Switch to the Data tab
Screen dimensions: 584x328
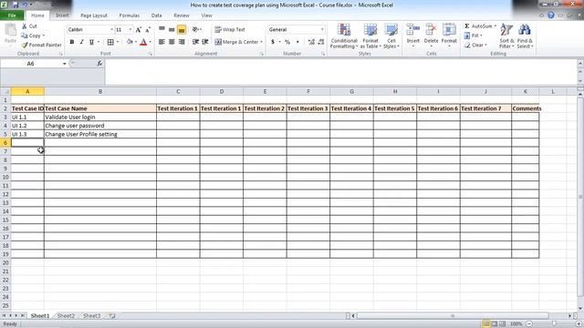pos(156,15)
